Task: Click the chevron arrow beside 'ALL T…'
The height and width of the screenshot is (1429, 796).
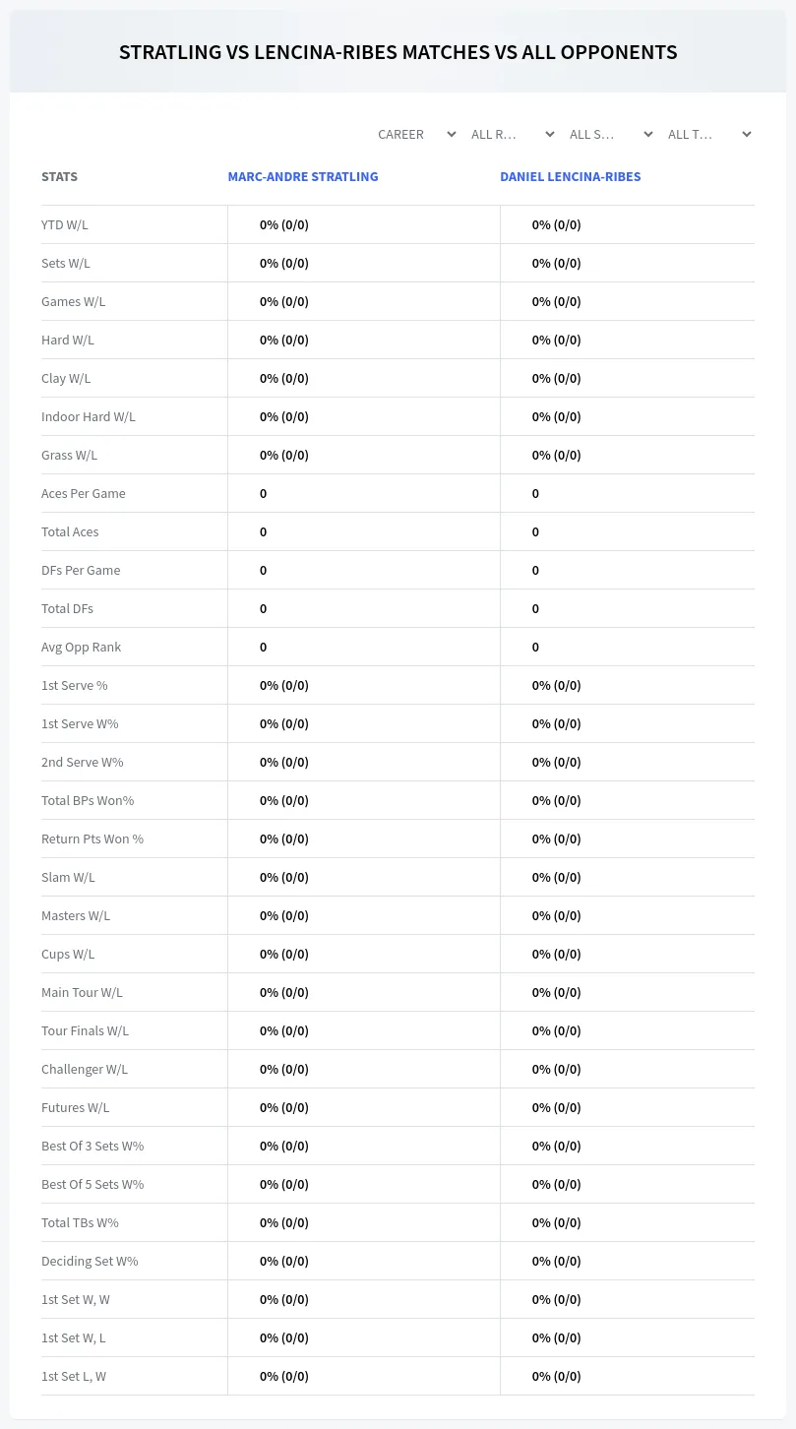Action: [x=746, y=134]
